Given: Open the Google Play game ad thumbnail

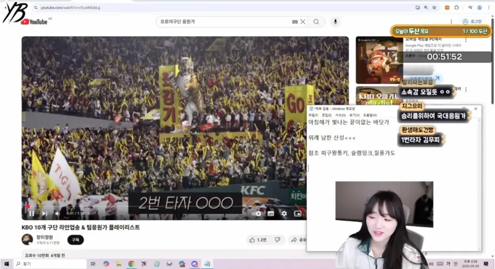Looking at the screenshot, I should (x=379, y=60).
